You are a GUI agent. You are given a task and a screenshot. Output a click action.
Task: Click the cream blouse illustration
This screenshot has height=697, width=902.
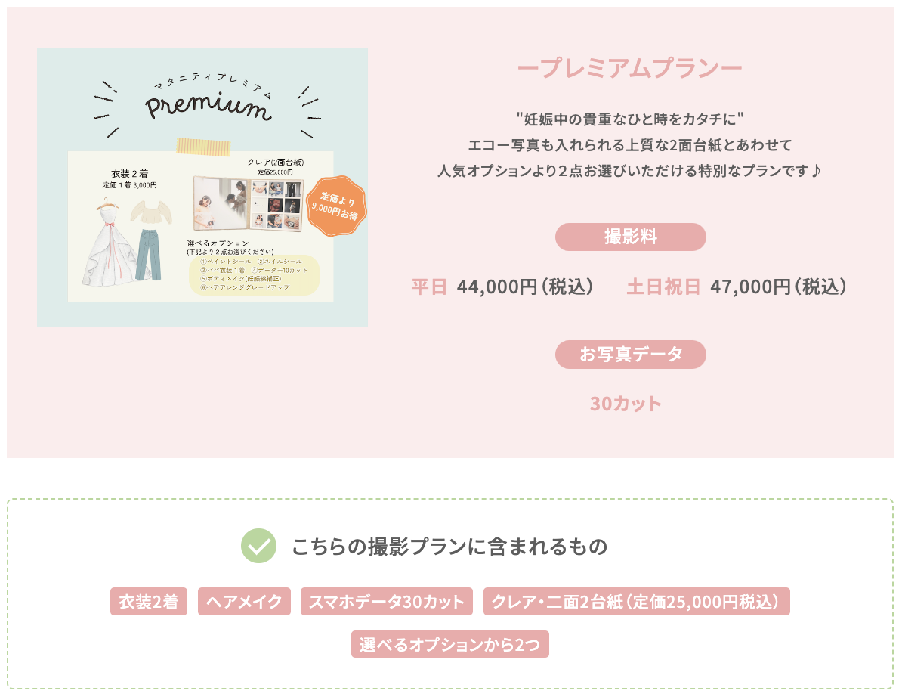[x=151, y=212]
